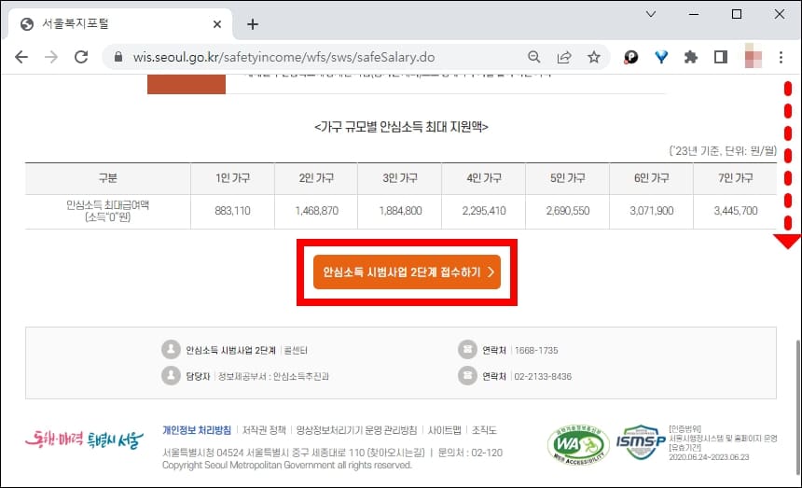Screen dimensions: 802x488
Task: Click phone icon beside 02-2133-8436
Action: coord(467,375)
